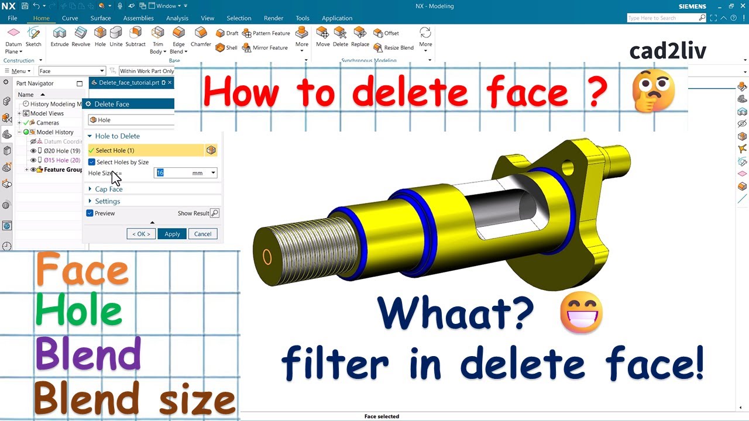Expand the Model Views tree node

click(19, 113)
